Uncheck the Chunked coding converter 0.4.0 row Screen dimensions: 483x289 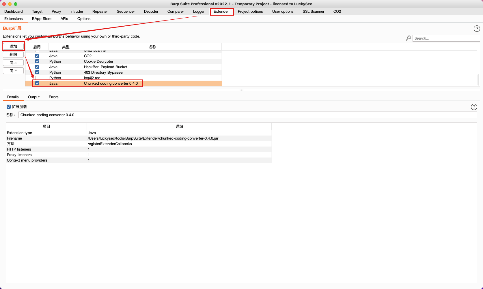point(37,83)
